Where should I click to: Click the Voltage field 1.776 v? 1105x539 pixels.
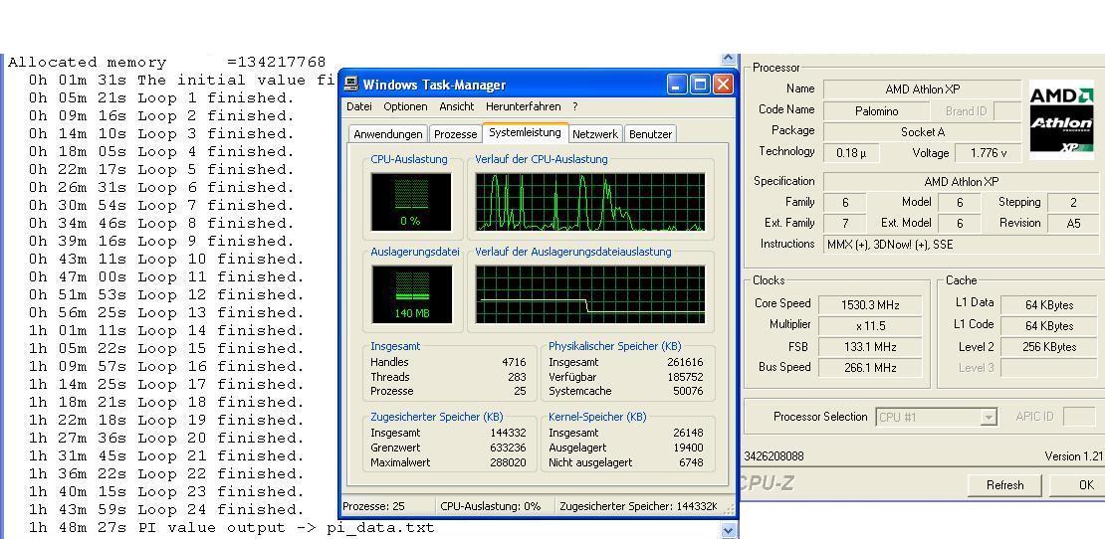coord(988,153)
